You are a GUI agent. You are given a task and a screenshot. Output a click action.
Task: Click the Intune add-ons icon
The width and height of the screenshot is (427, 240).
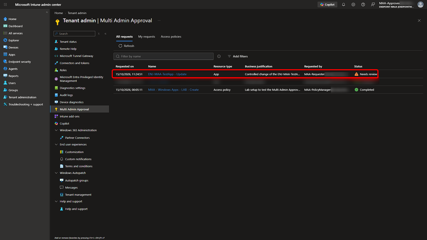pyautogui.click(x=56, y=116)
